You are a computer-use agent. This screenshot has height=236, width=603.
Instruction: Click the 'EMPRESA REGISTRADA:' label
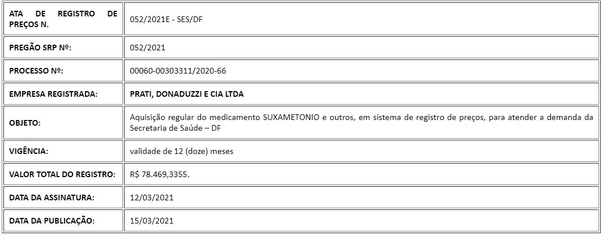click(x=53, y=94)
